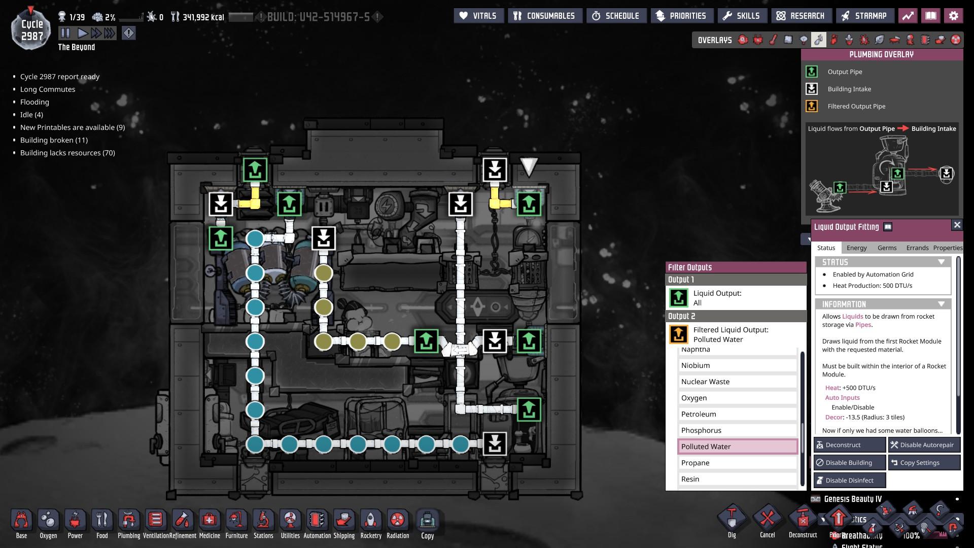Collapse the Status section
974x548 pixels.
click(941, 262)
